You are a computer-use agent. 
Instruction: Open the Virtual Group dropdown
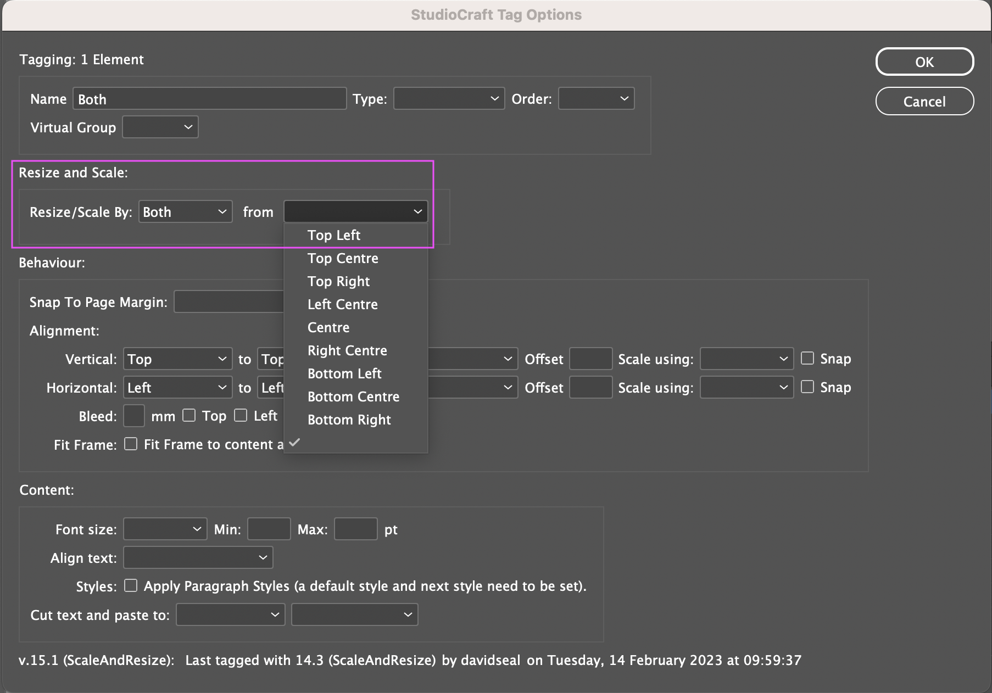coord(160,127)
